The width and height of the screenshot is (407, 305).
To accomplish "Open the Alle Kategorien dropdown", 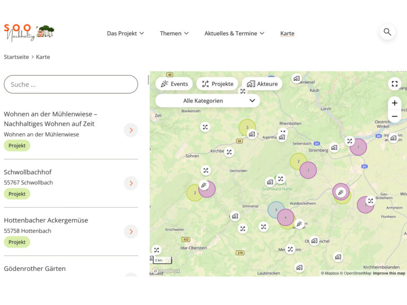I will pyautogui.click(x=208, y=101).
